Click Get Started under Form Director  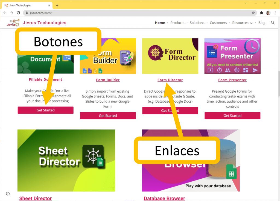(170, 111)
